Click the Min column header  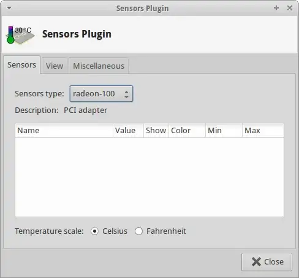click(x=224, y=130)
